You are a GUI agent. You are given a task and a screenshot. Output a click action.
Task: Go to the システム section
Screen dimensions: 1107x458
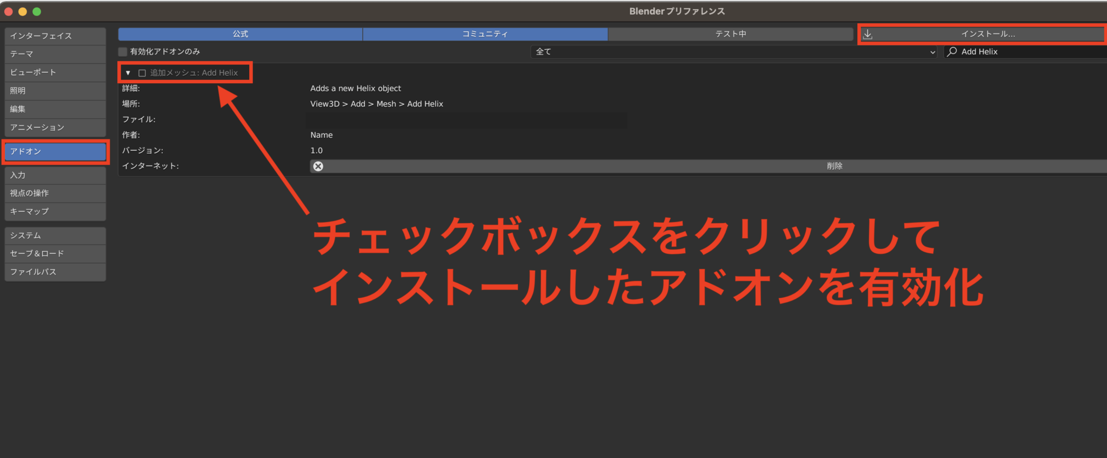[x=55, y=235]
